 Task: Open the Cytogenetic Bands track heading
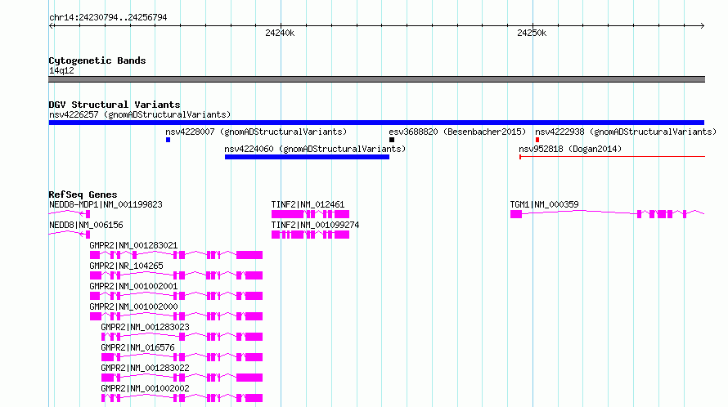[x=97, y=60]
